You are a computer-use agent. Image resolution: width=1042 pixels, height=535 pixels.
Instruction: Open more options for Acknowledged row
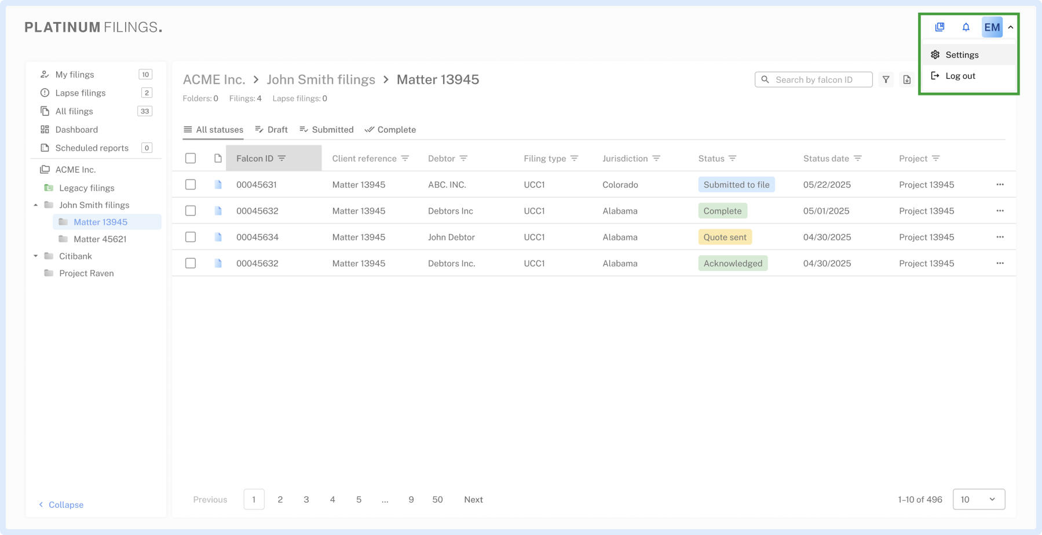1000,263
